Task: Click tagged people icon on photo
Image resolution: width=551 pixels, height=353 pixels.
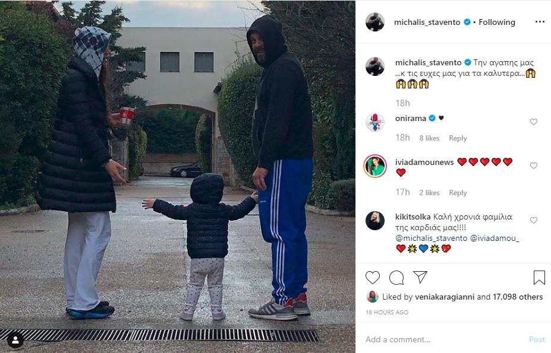Action: pyautogui.click(x=15, y=340)
